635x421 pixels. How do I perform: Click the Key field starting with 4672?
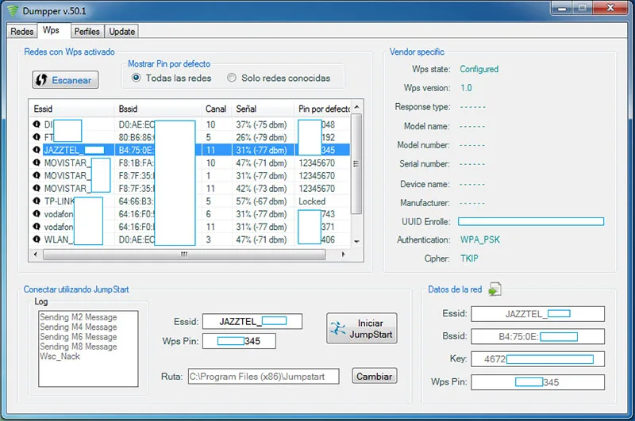[x=538, y=359]
